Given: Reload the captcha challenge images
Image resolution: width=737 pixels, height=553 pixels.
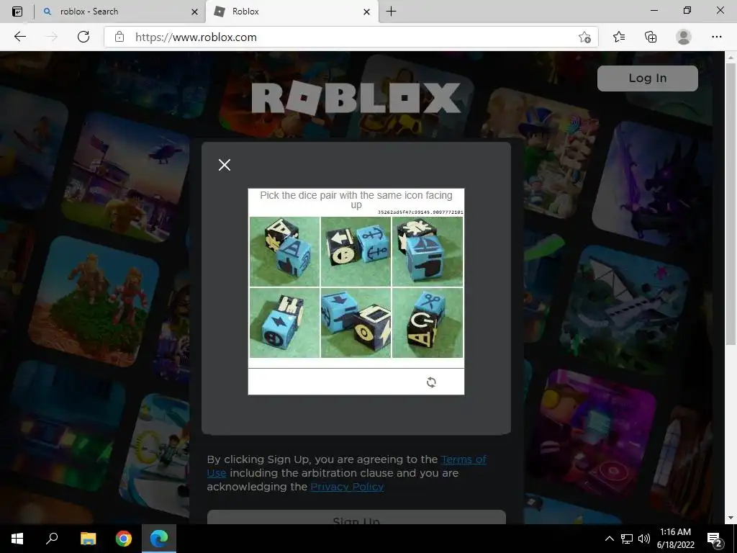Looking at the screenshot, I should pyautogui.click(x=431, y=382).
